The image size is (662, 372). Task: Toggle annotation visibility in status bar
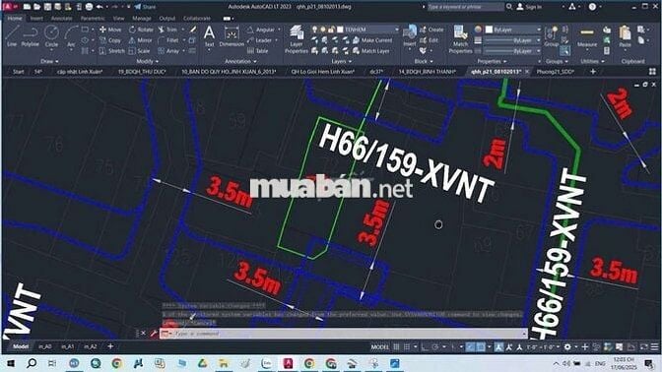498,347
